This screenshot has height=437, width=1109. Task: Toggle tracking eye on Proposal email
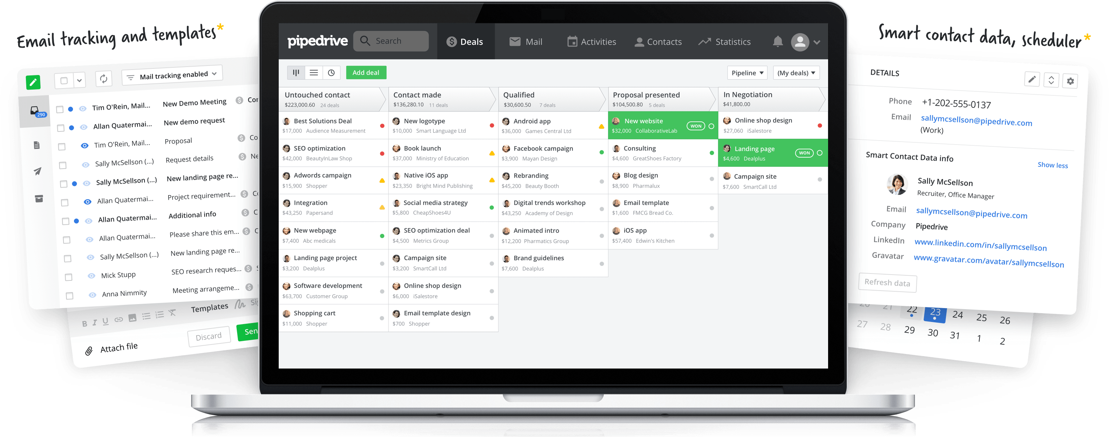coord(85,145)
